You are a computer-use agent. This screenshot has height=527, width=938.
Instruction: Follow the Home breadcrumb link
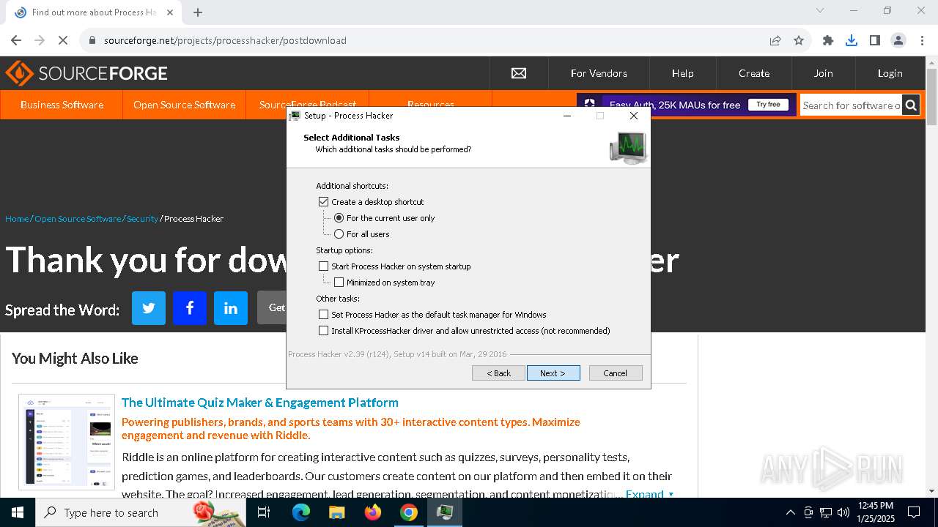(x=17, y=219)
